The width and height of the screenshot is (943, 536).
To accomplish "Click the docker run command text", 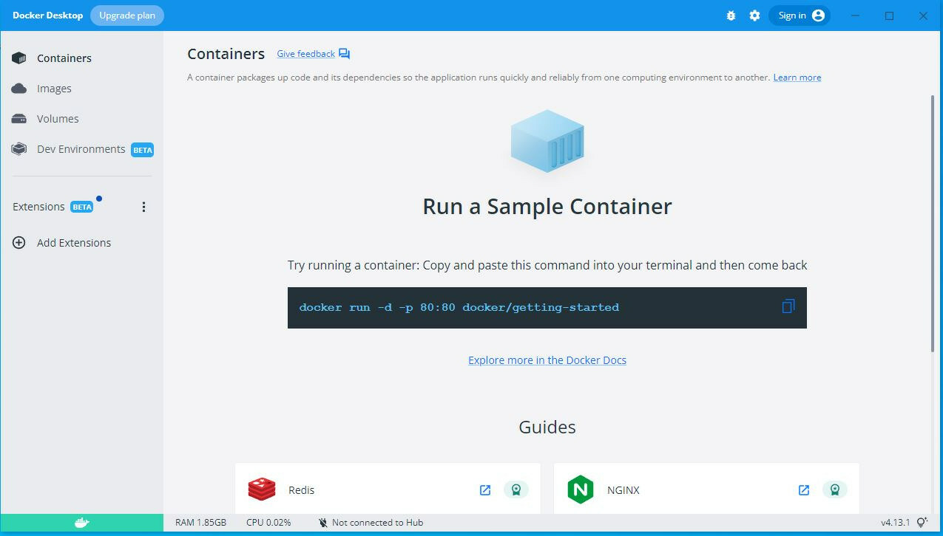I will 459,307.
